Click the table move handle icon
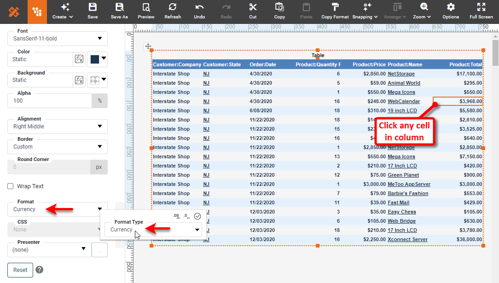The image size is (499, 283). tap(148, 46)
